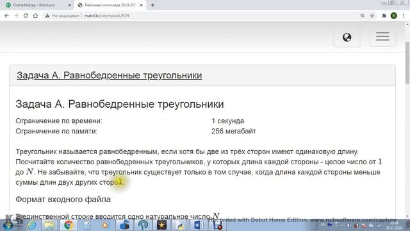
Task: Close the OnlineMektep tab
Action: (x=70, y=5)
